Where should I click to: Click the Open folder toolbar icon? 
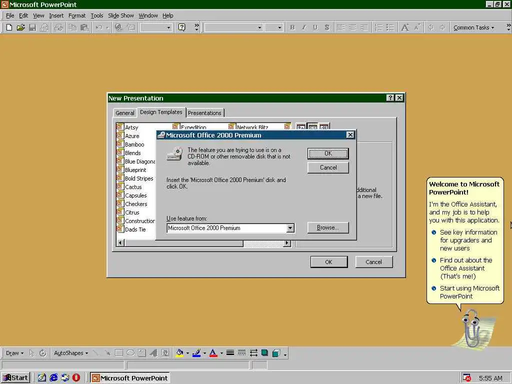coord(20,27)
